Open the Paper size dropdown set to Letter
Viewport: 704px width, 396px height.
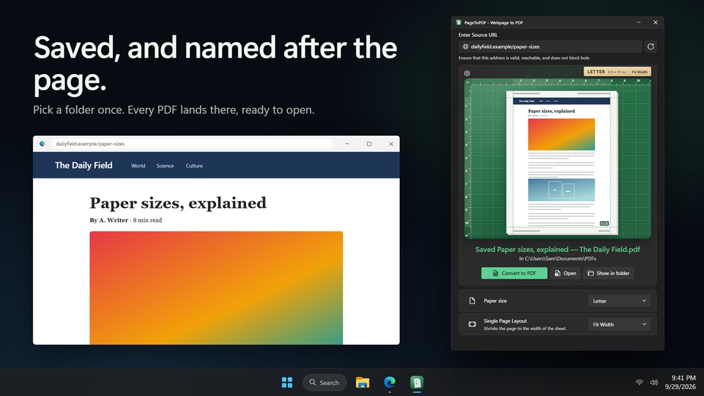[619, 301]
